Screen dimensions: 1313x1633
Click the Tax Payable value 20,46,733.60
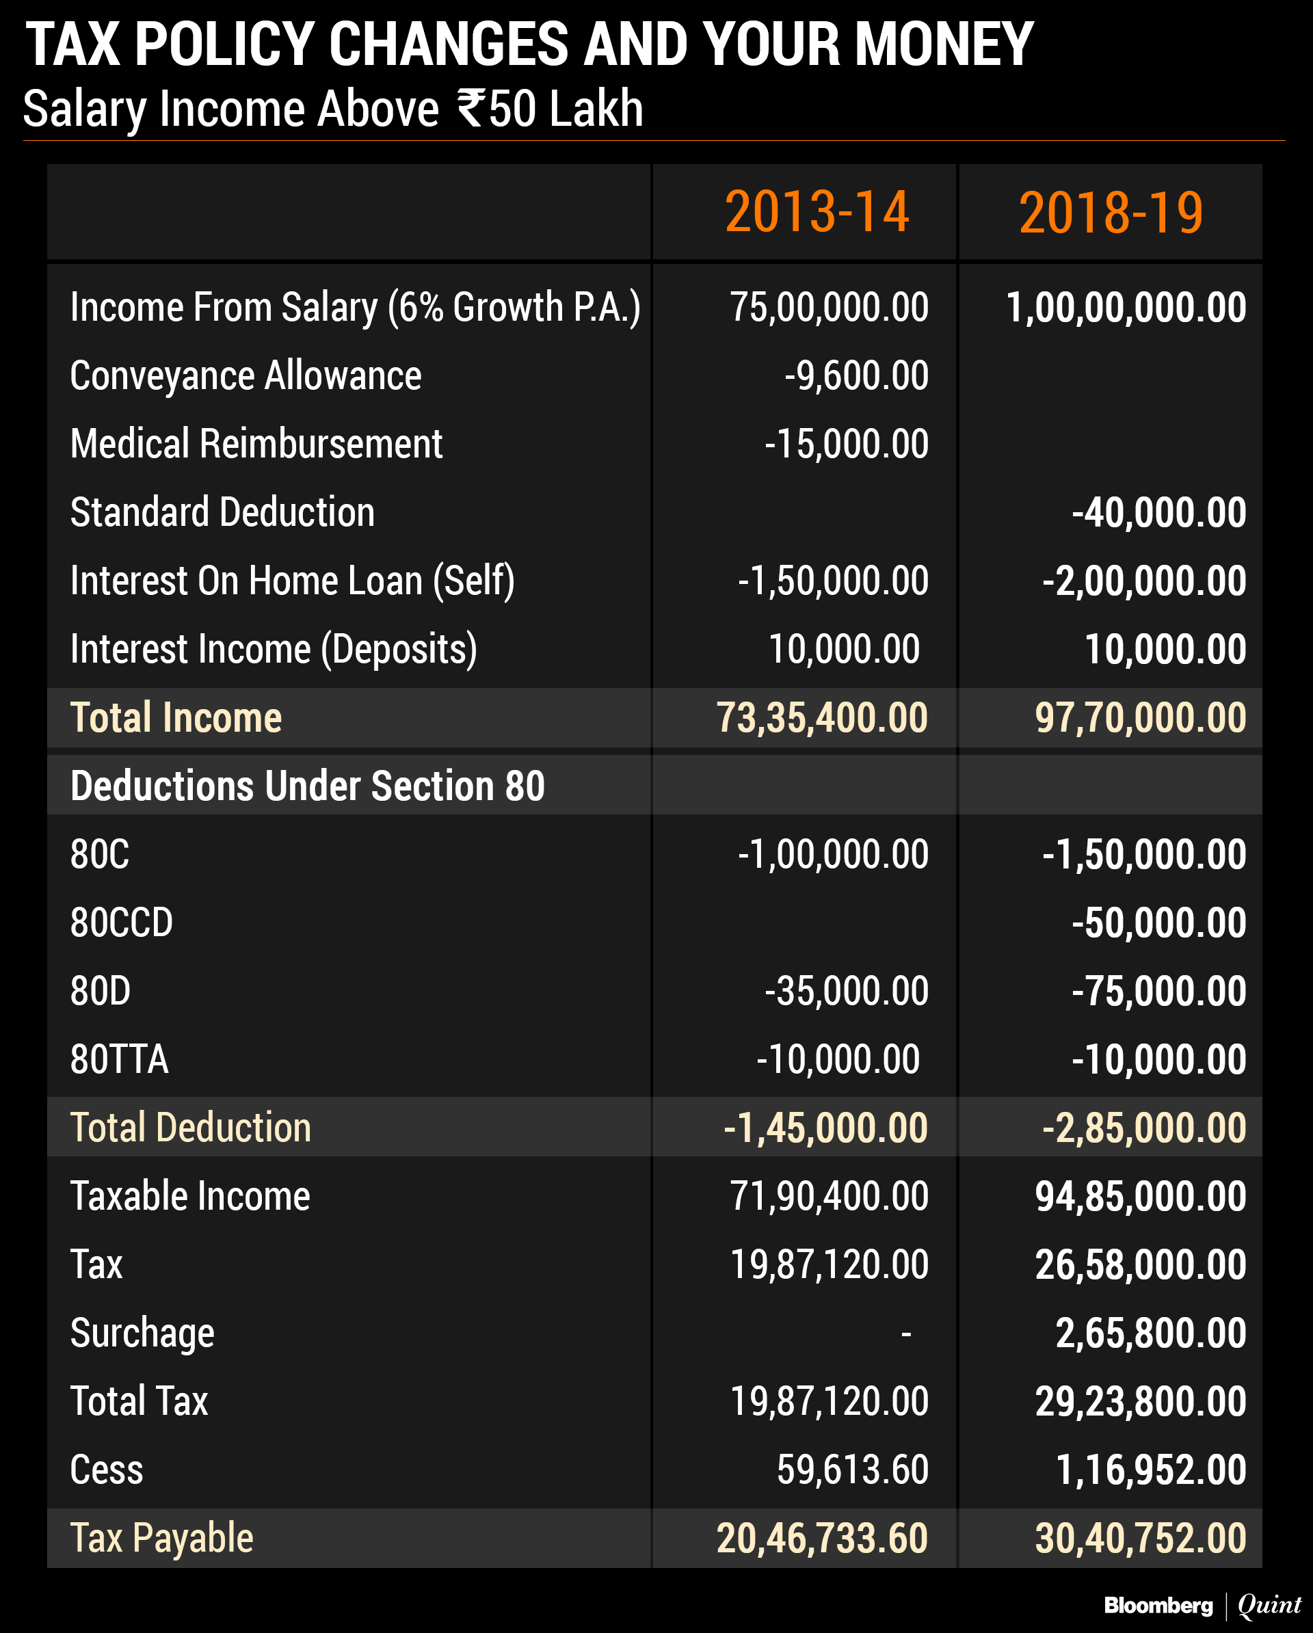[822, 1539]
